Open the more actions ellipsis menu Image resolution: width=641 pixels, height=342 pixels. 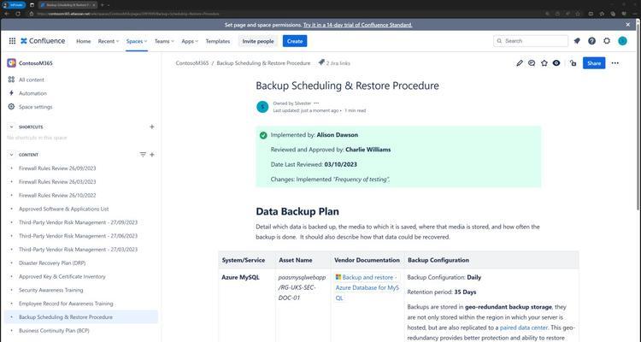pyautogui.click(x=615, y=63)
